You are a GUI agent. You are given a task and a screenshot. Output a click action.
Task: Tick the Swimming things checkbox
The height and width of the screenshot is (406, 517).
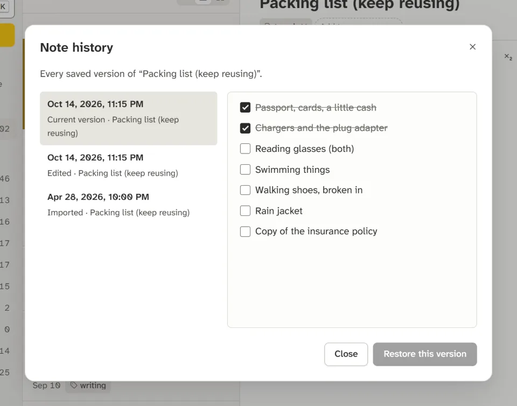click(x=245, y=170)
